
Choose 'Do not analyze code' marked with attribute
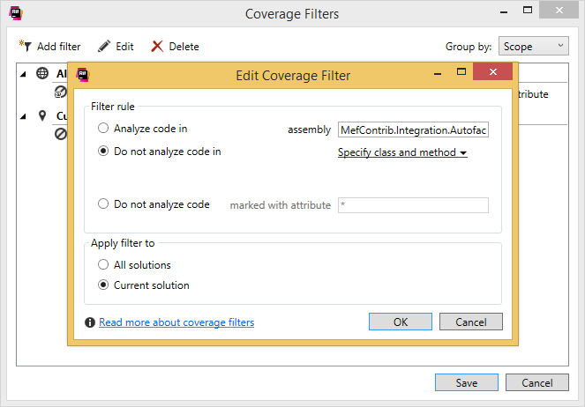(104, 204)
